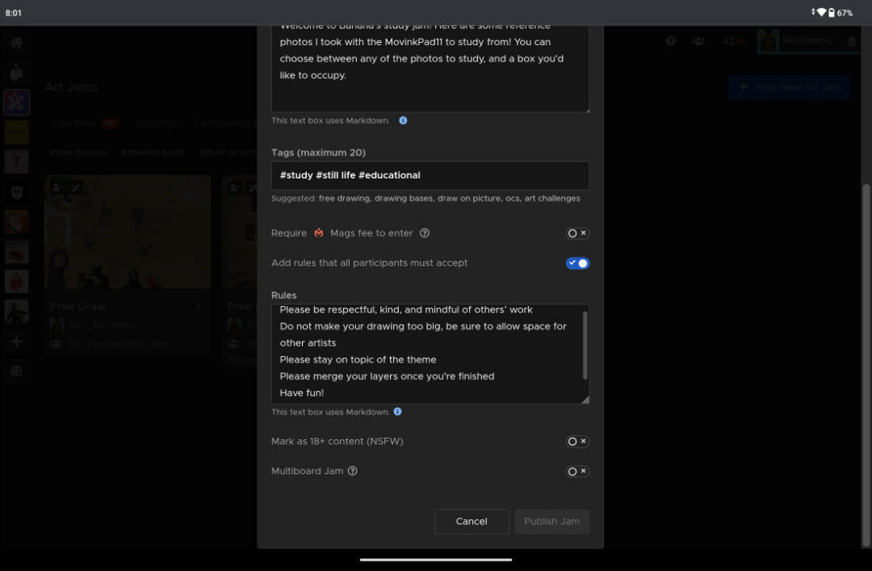Enable the Mags fee to enter toggle

click(x=577, y=233)
